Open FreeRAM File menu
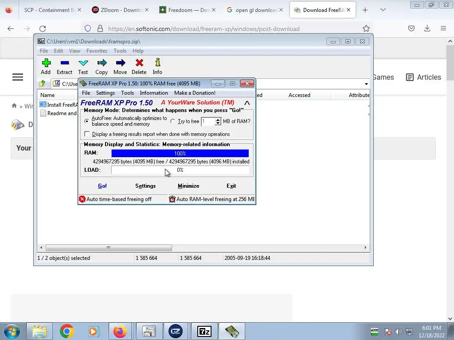 coord(86,93)
